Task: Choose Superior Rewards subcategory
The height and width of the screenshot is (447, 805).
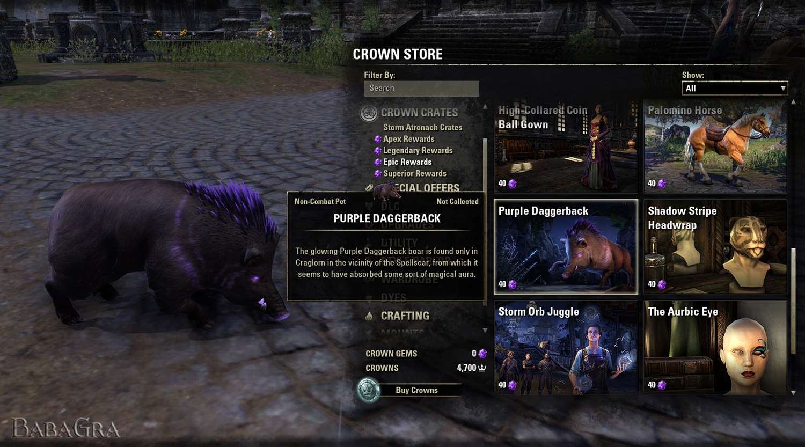Action: (x=414, y=173)
